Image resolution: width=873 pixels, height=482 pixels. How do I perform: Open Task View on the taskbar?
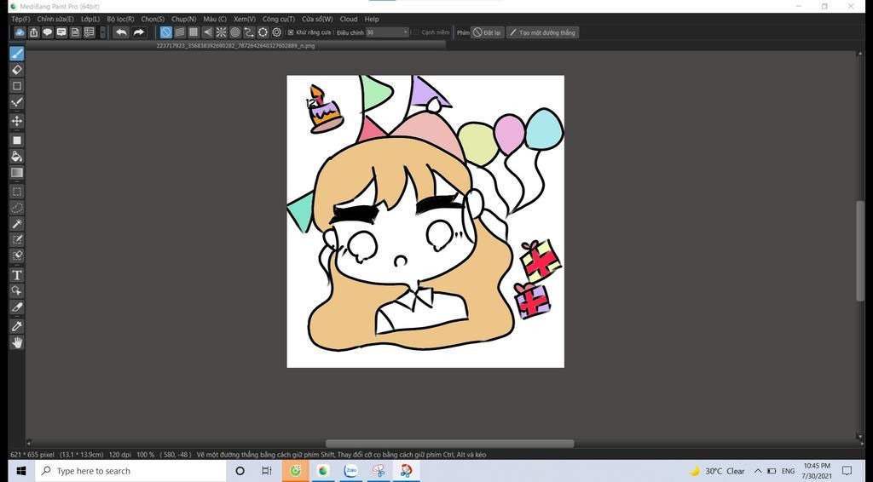267,471
